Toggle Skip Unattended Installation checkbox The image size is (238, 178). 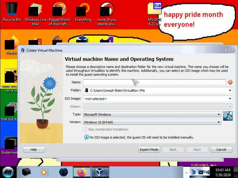pyautogui.click(x=85, y=129)
